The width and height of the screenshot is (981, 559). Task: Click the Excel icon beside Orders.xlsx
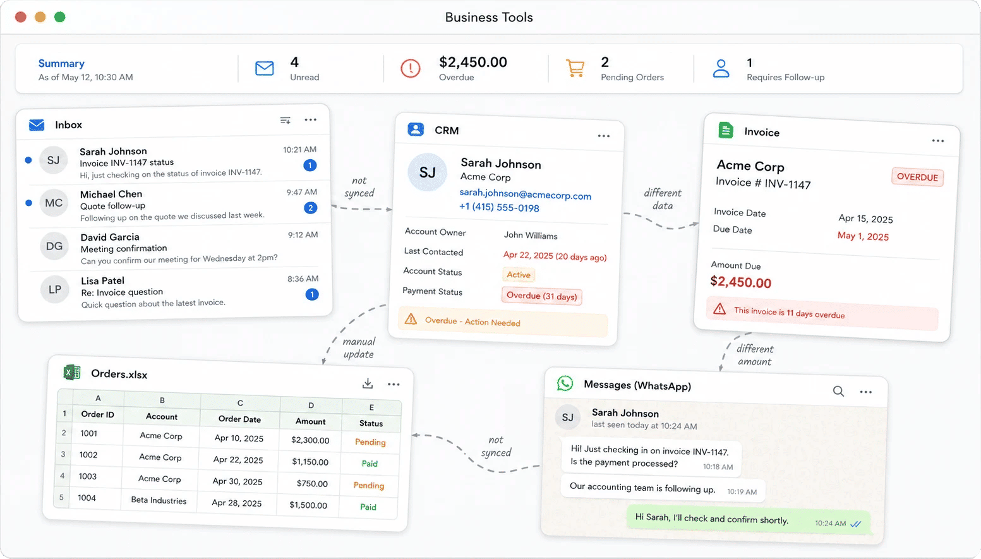click(x=72, y=372)
